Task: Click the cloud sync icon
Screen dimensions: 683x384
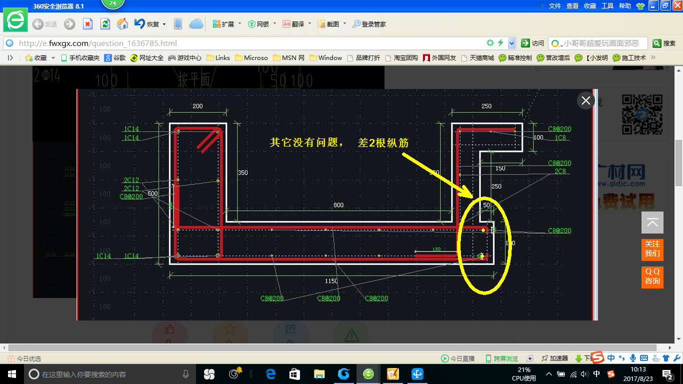Action: 196,24
